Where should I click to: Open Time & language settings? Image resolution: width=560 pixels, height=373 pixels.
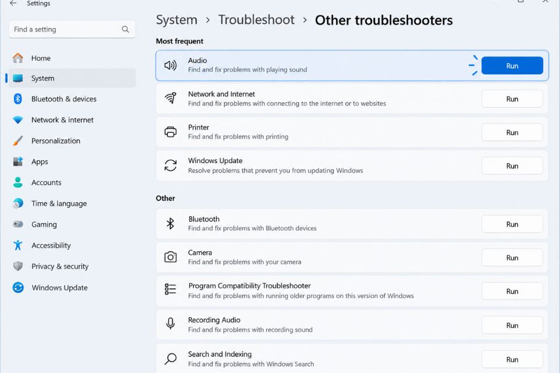click(72, 203)
